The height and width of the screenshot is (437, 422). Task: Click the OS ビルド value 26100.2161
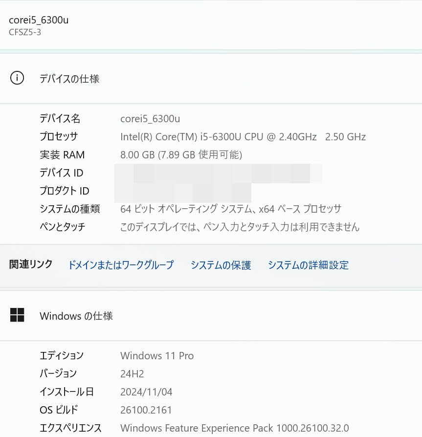[x=146, y=410]
